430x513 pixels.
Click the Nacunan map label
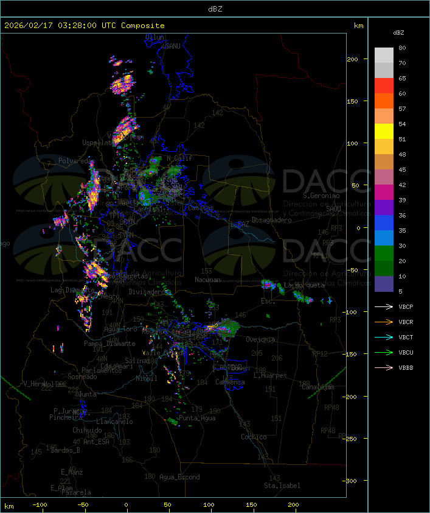click(x=207, y=280)
